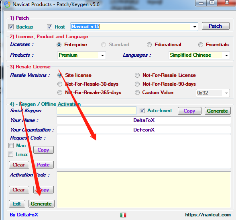Click the Paste button for Request Code

(43, 165)
